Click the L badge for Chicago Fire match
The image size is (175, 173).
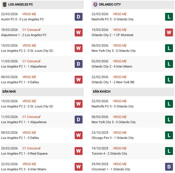tap(169, 135)
